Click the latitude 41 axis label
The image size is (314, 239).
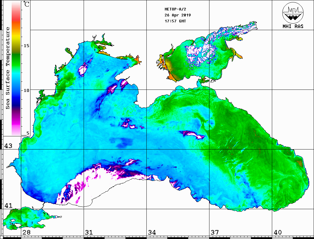pos(8,206)
